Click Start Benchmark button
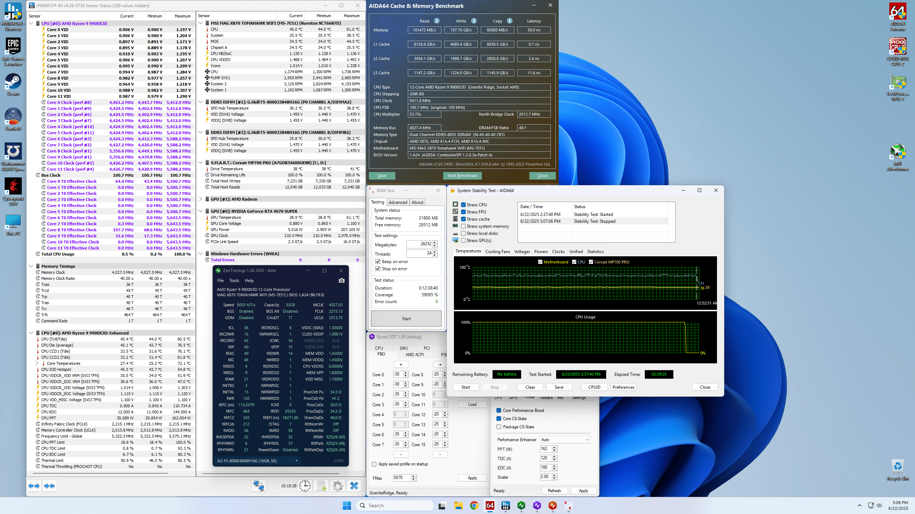Viewport: 915px width, 514px height. coord(462,176)
